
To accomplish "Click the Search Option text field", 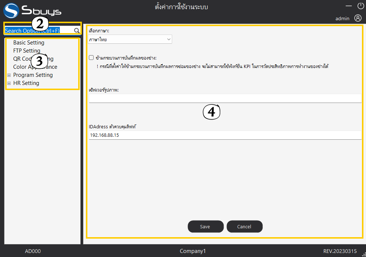I will [x=37, y=31].
